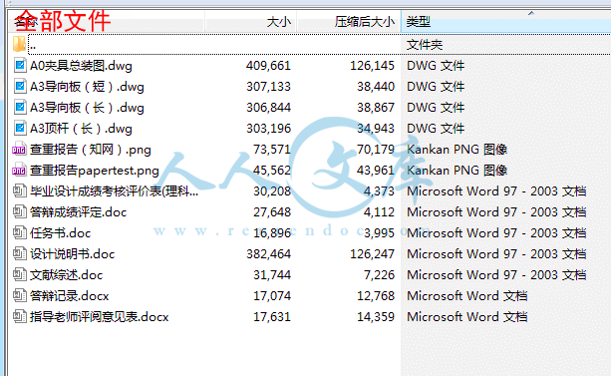This screenshot has width=611, height=376.
Task: Select the A3导向板（长）.dwg file name
Action: [x=87, y=108]
